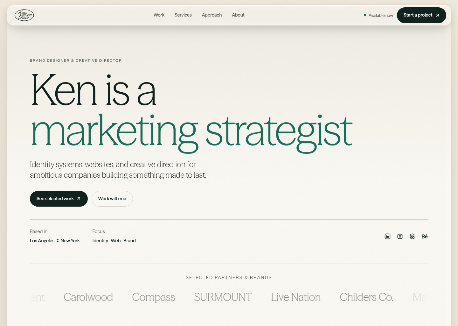Click the marketing strategist headline text
The width and height of the screenshot is (458, 326).
click(x=192, y=133)
